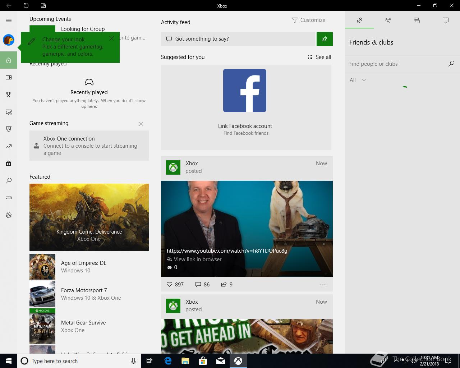Switch to Messages tab
The image size is (460, 368).
coord(417,20)
